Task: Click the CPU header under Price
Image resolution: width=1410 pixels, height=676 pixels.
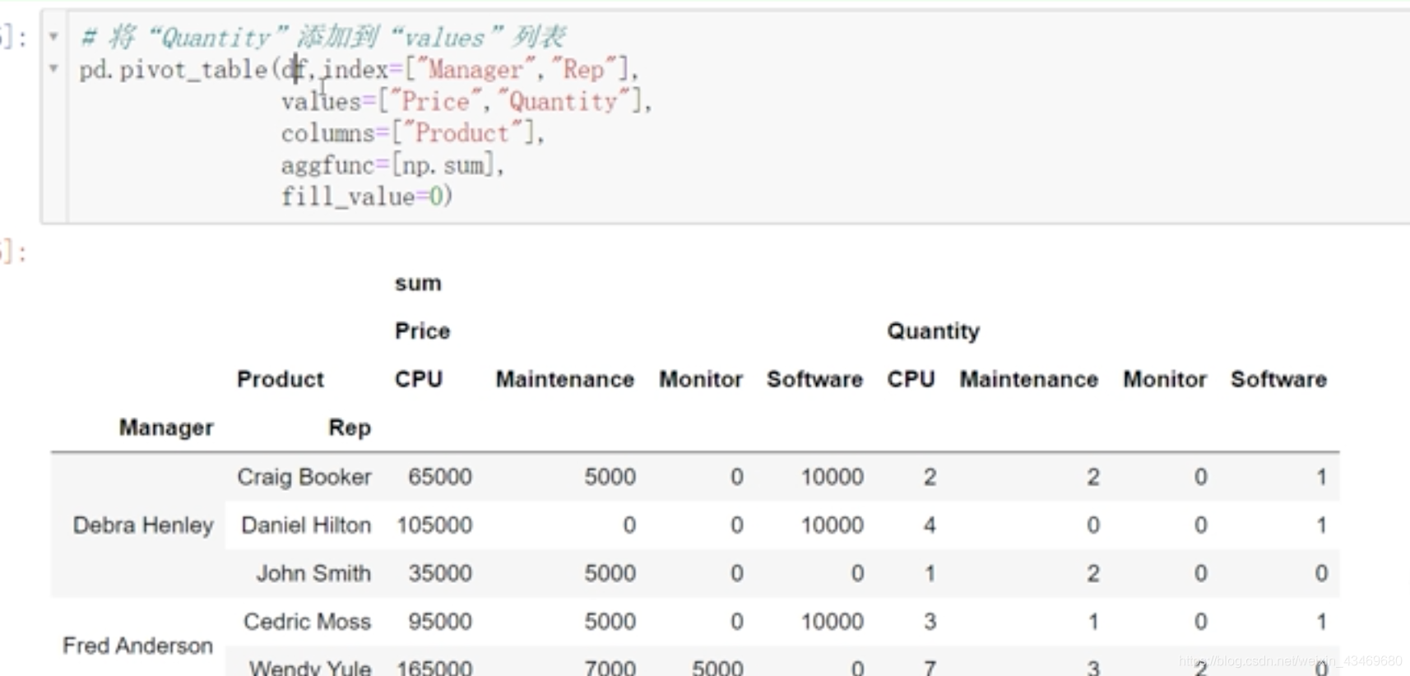Action: click(x=419, y=379)
